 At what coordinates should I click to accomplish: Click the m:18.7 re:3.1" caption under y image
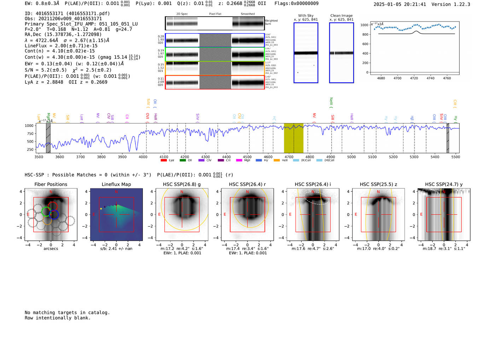[444, 249]
